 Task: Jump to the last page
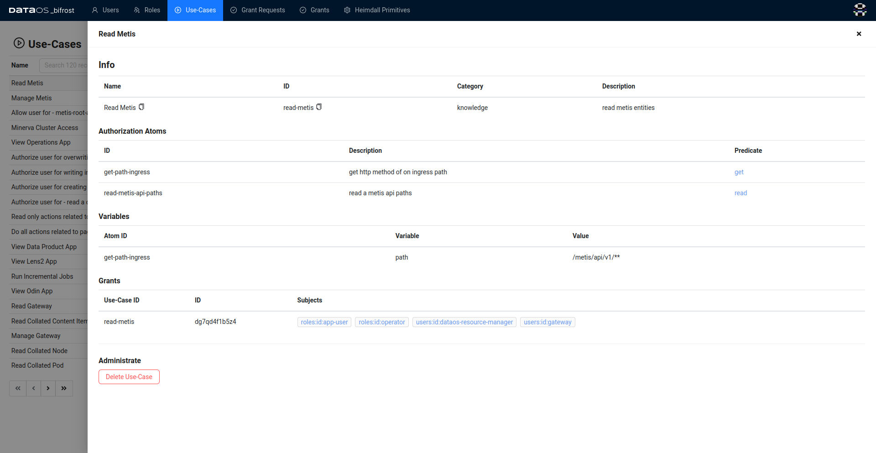(x=64, y=388)
